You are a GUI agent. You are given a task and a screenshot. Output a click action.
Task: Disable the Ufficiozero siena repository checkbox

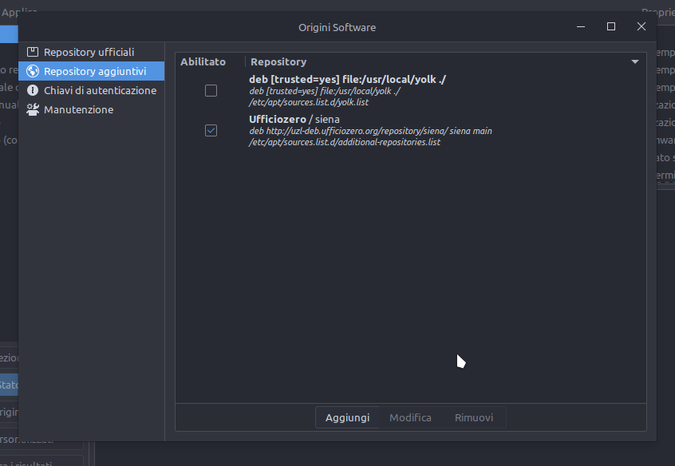[x=211, y=130]
